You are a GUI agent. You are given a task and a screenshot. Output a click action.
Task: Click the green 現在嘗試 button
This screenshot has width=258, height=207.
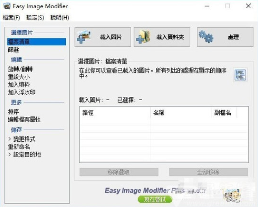155,199
